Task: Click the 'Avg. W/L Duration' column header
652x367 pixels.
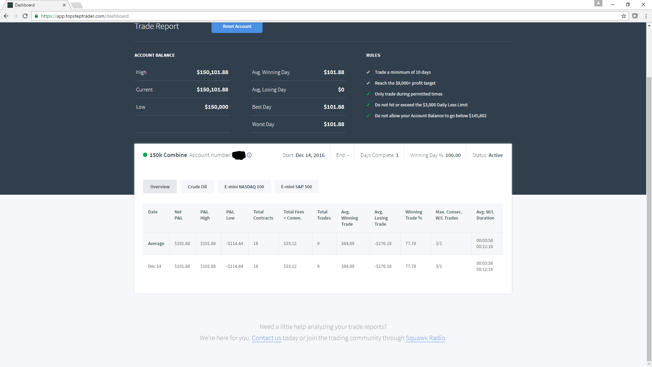Action: tap(485, 215)
